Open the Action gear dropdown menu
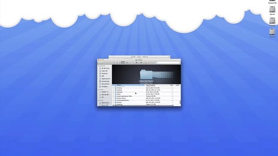The height and width of the screenshot is (156, 278). click(x=142, y=62)
